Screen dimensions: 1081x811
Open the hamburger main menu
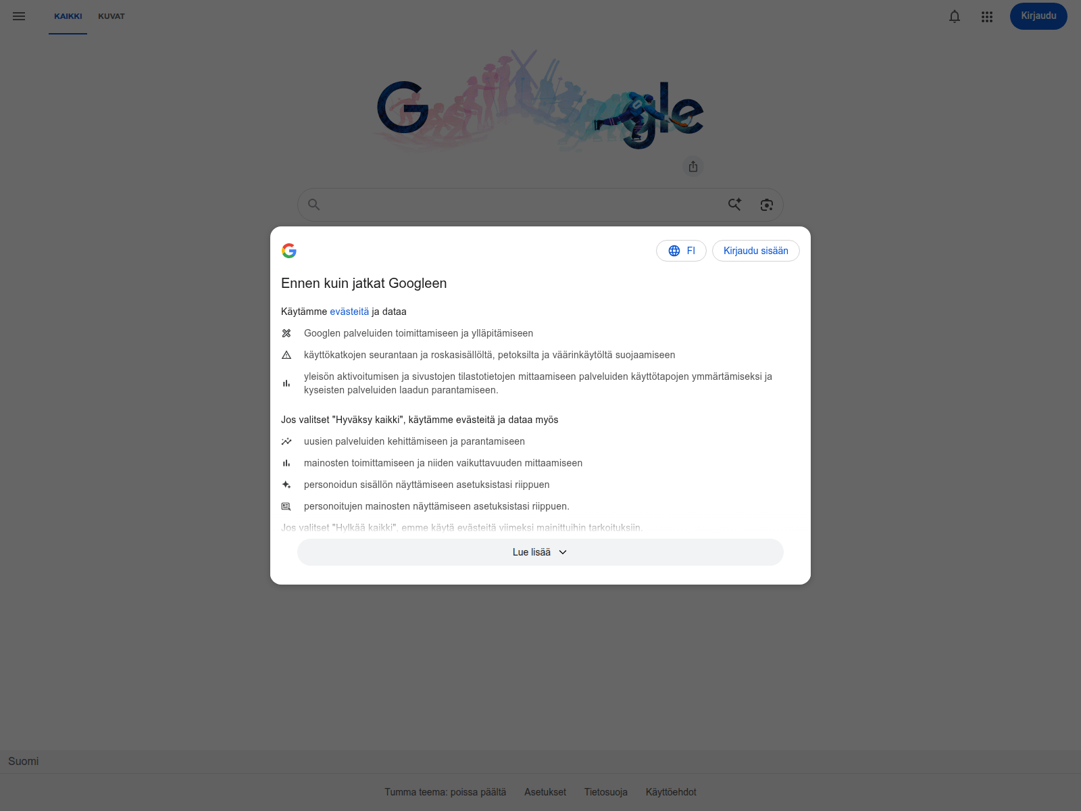click(x=19, y=16)
